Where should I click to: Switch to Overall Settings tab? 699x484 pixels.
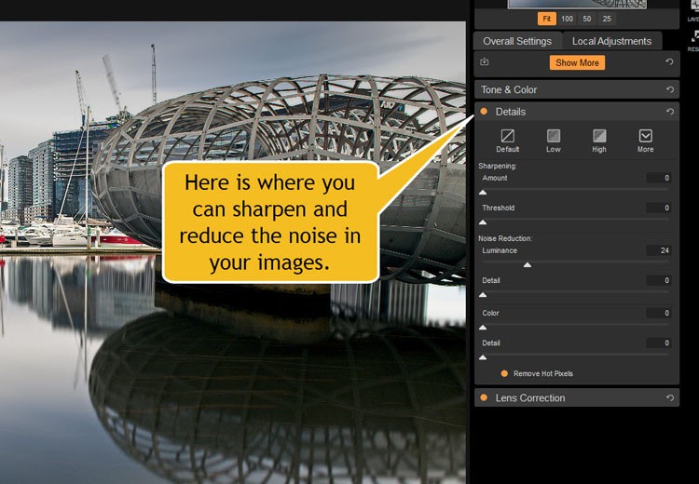(x=517, y=41)
